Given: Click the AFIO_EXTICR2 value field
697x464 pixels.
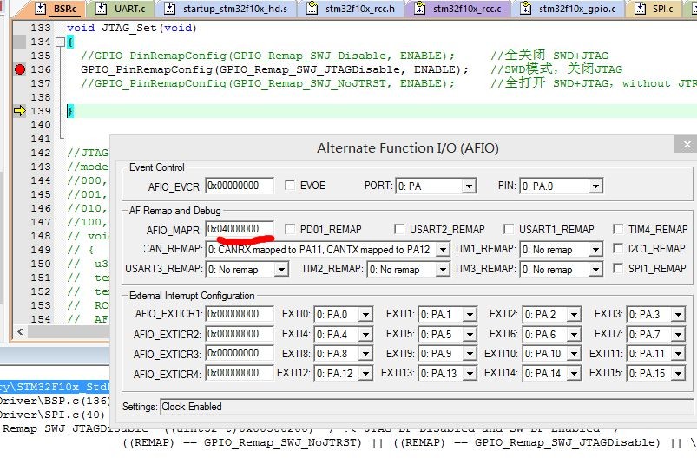Looking at the screenshot, I should pos(240,334).
